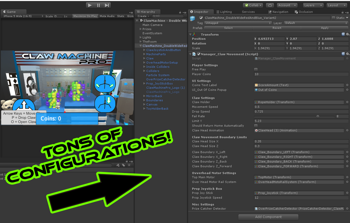Viewport: 350px width, 223px height.
Task: Select Main Camera in Hierarchy
Action: tap(152, 25)
